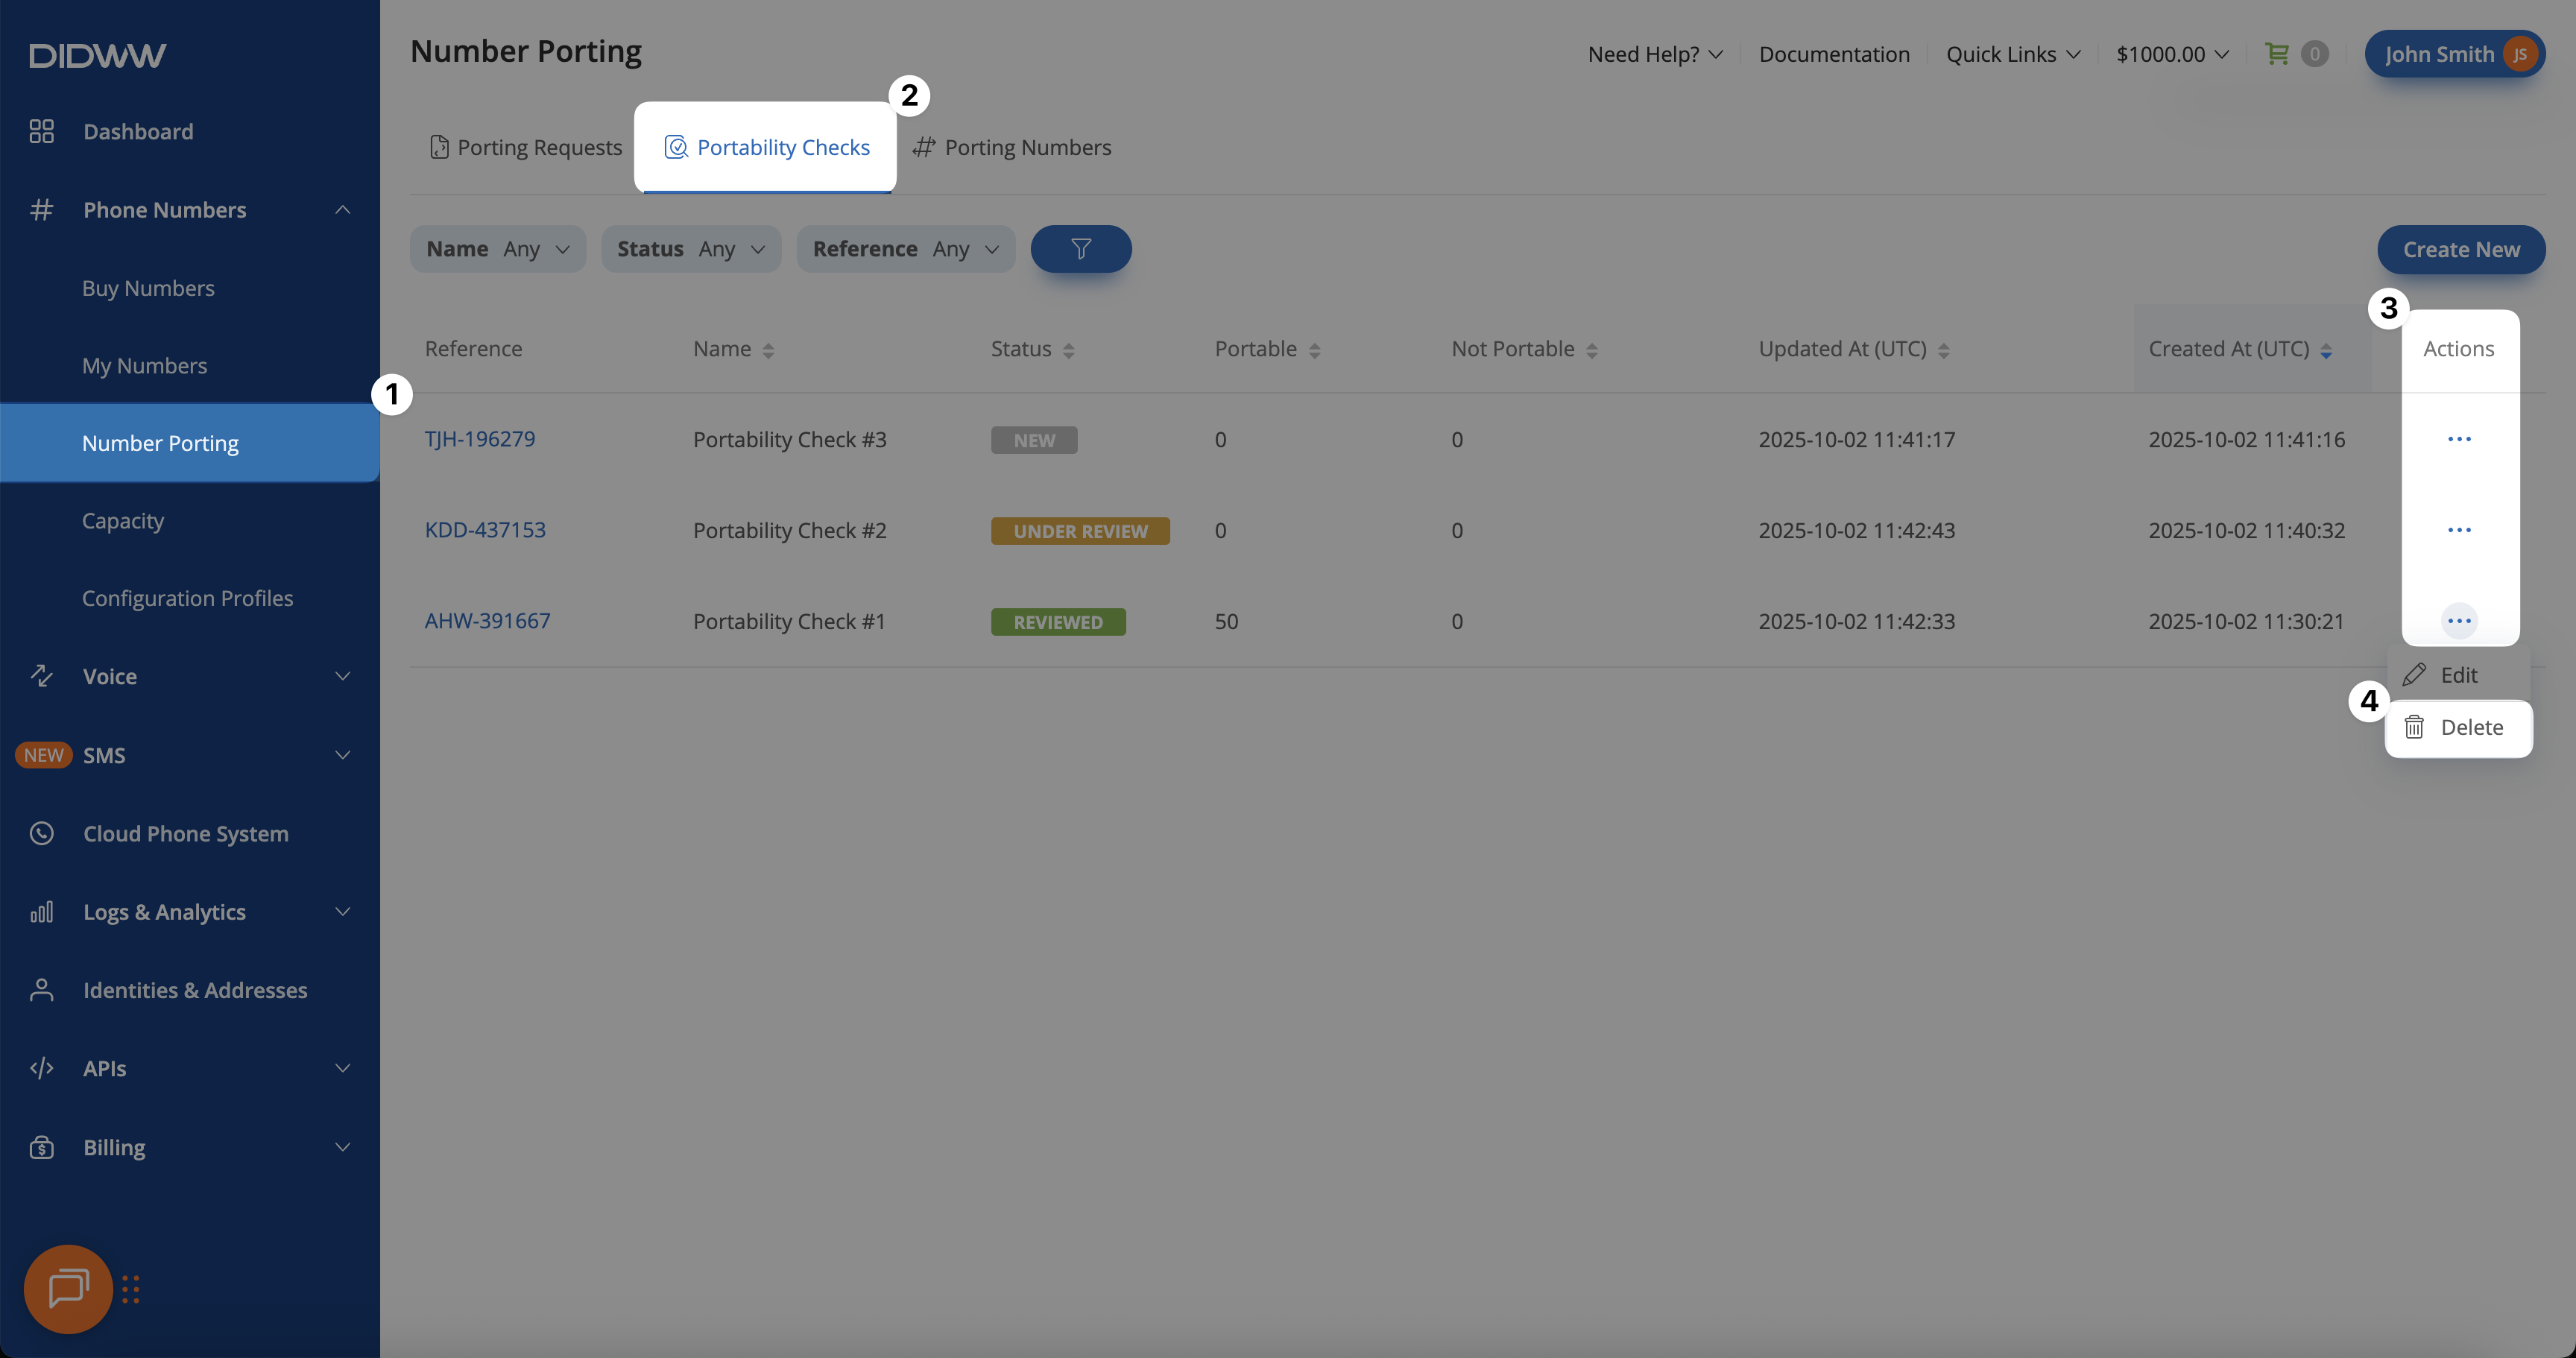Screen dimensions: 2576x1358
Task: Open reference link TJH-196279
Action: click(x=480, y=439)
